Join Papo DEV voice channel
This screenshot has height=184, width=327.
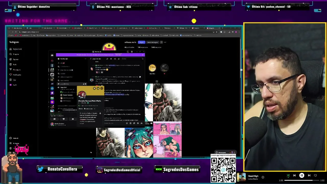[x=63, y=87]
